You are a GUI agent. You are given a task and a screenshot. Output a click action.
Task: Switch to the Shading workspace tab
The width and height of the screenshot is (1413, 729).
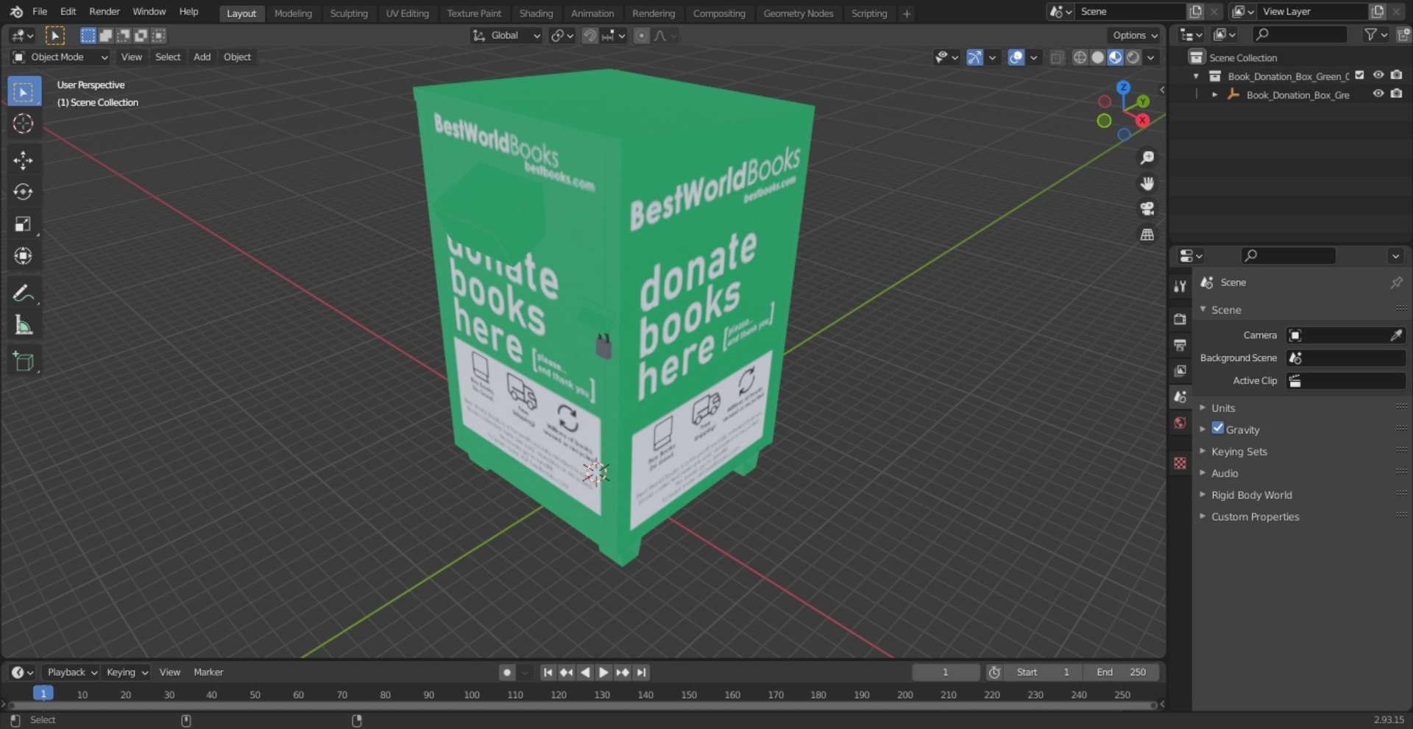(x=536, y=13)
